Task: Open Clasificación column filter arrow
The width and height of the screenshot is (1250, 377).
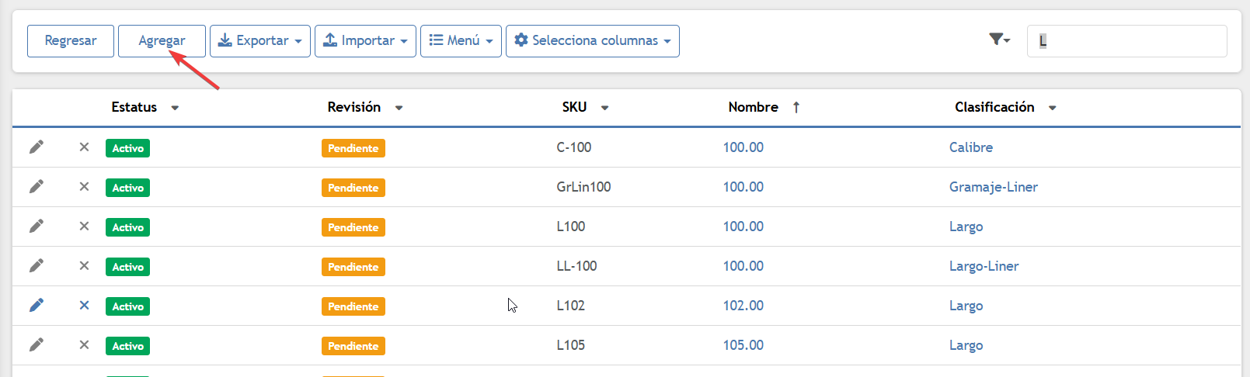Action: pos(1052,108)
